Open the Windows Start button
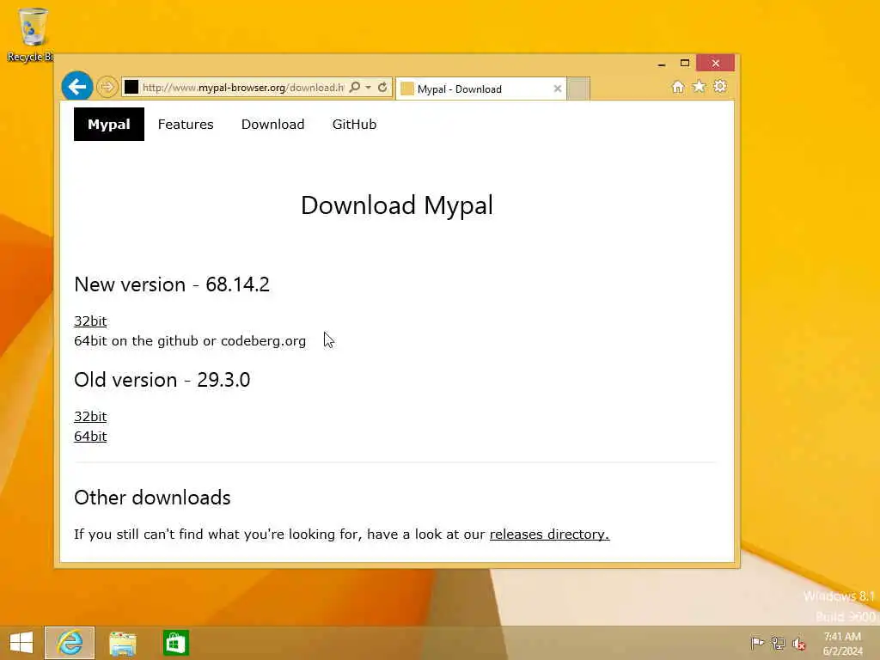The height and width of the screenshot is (660, 880). (x=21, y=643)
